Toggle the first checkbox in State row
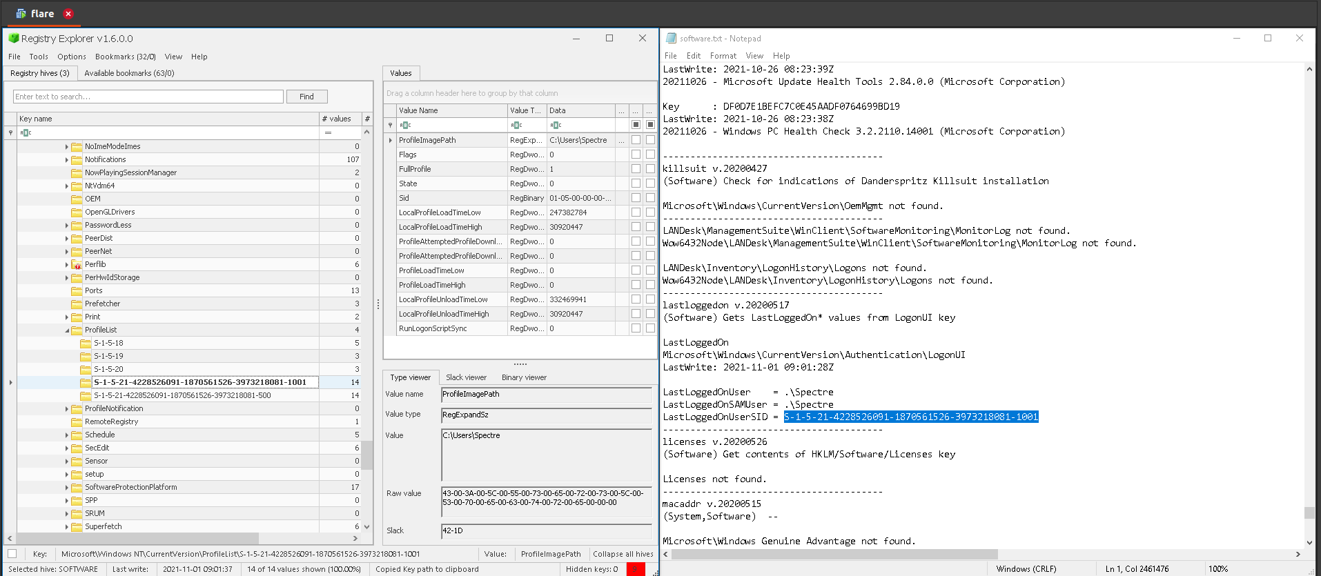 pyautogui.click(x=636, y=183)
